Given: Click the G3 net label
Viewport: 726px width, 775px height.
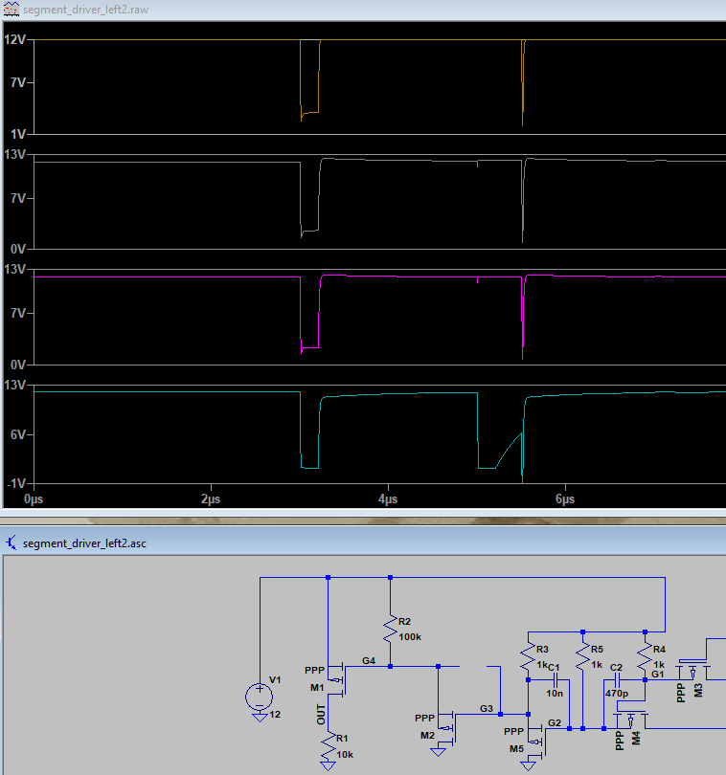Looking at the screenshot, I should pyautogui.click(x=487, y=708).
